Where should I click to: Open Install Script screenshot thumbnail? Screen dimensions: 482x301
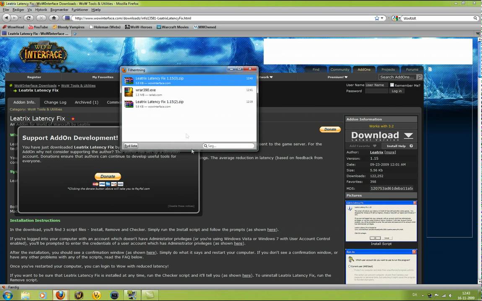[381, 221]
